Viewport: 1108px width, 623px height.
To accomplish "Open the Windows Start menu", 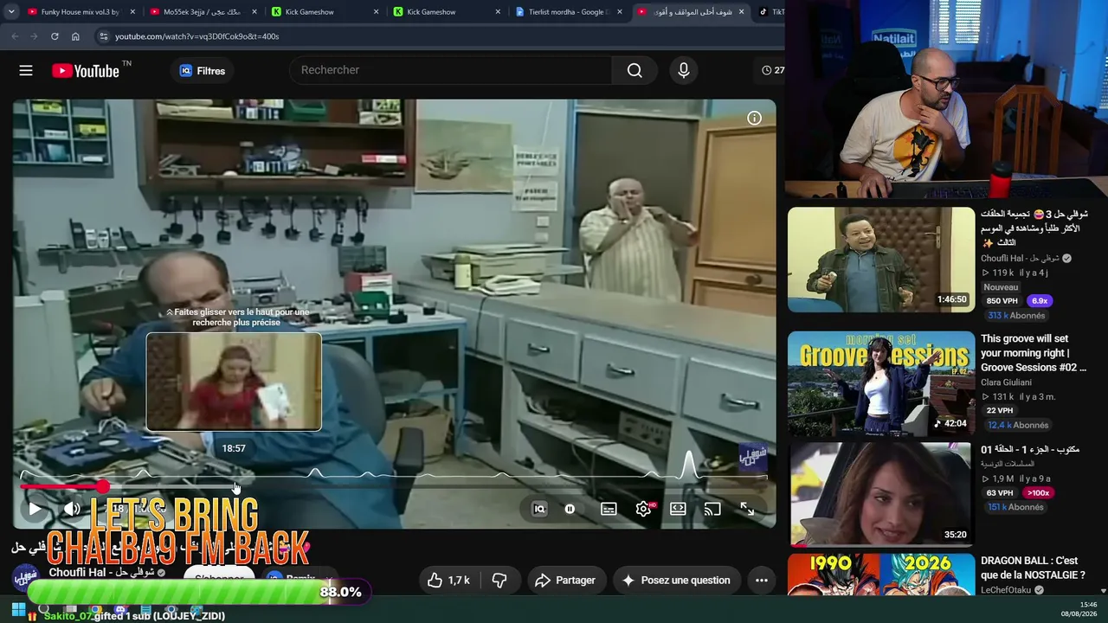I will pos(18,609).
